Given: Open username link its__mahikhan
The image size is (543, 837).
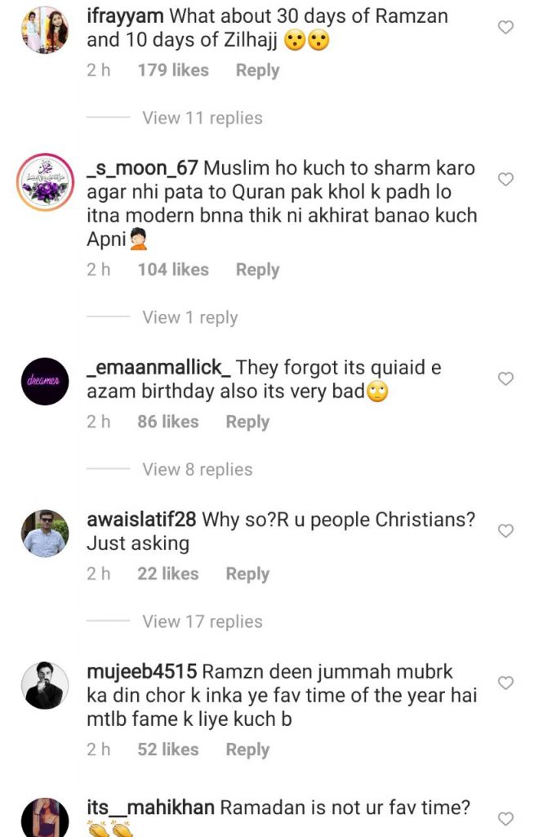Looking at the screenshot, I should click(150, 807).
